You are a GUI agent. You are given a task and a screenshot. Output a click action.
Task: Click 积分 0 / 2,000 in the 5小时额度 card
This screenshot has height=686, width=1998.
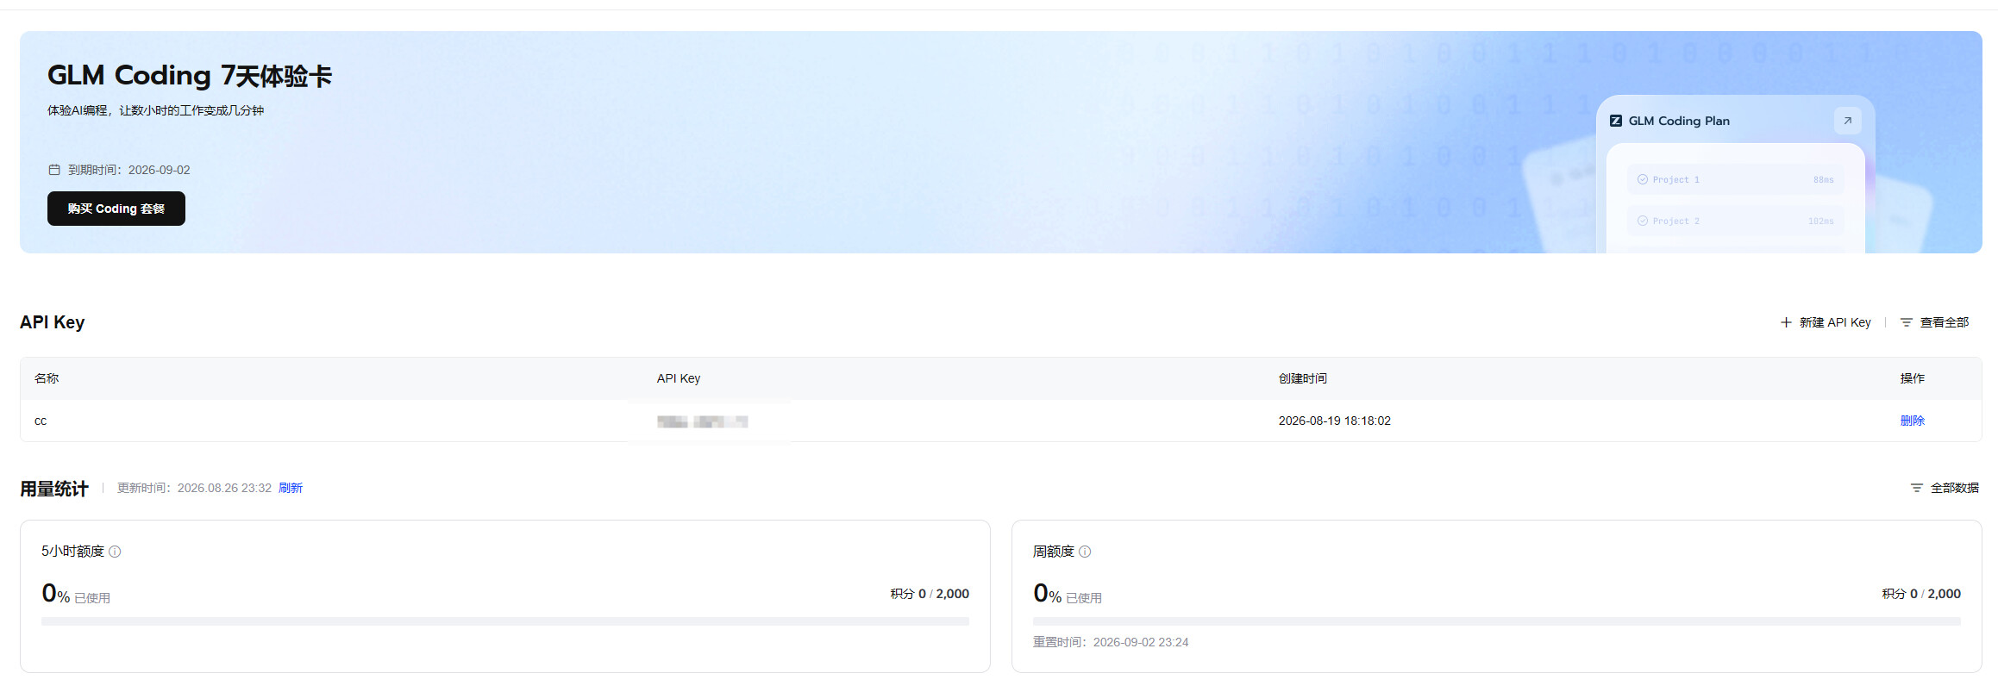point(930,594)
